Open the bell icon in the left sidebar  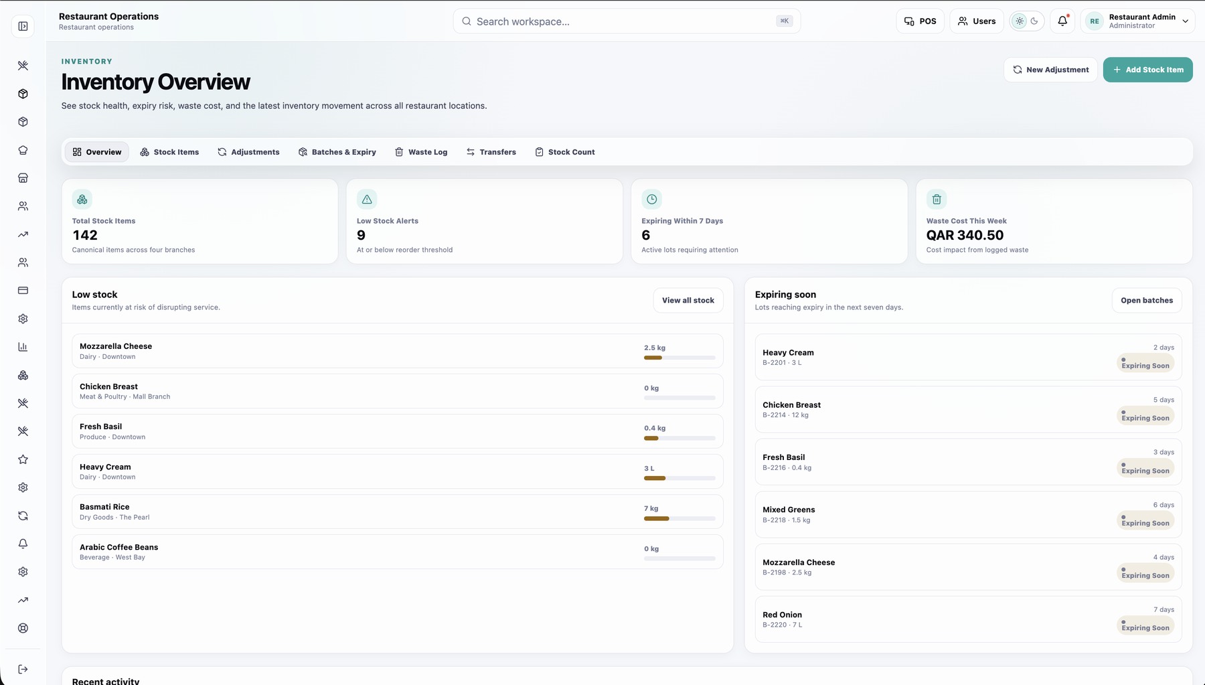pyautogui.click(x=23, y=544)
